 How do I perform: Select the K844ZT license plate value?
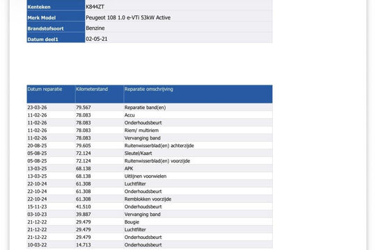pos(95,7)
